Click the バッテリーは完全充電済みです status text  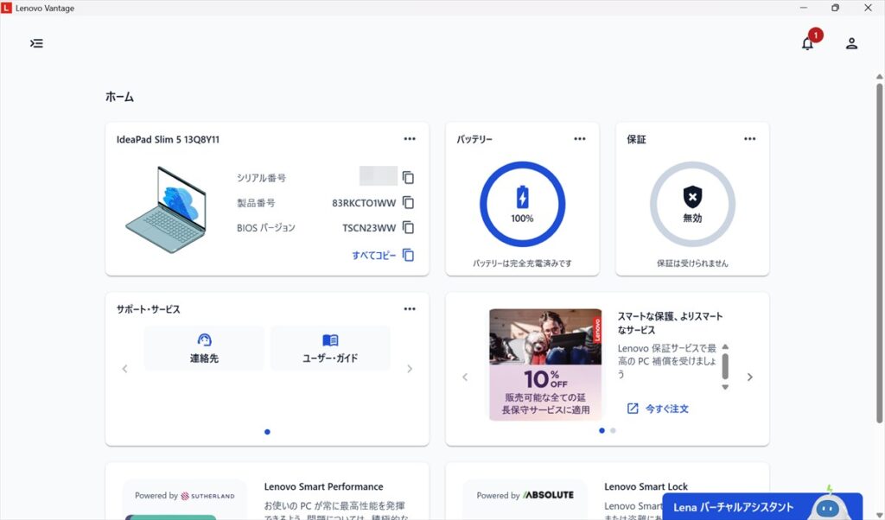point(522,263)
